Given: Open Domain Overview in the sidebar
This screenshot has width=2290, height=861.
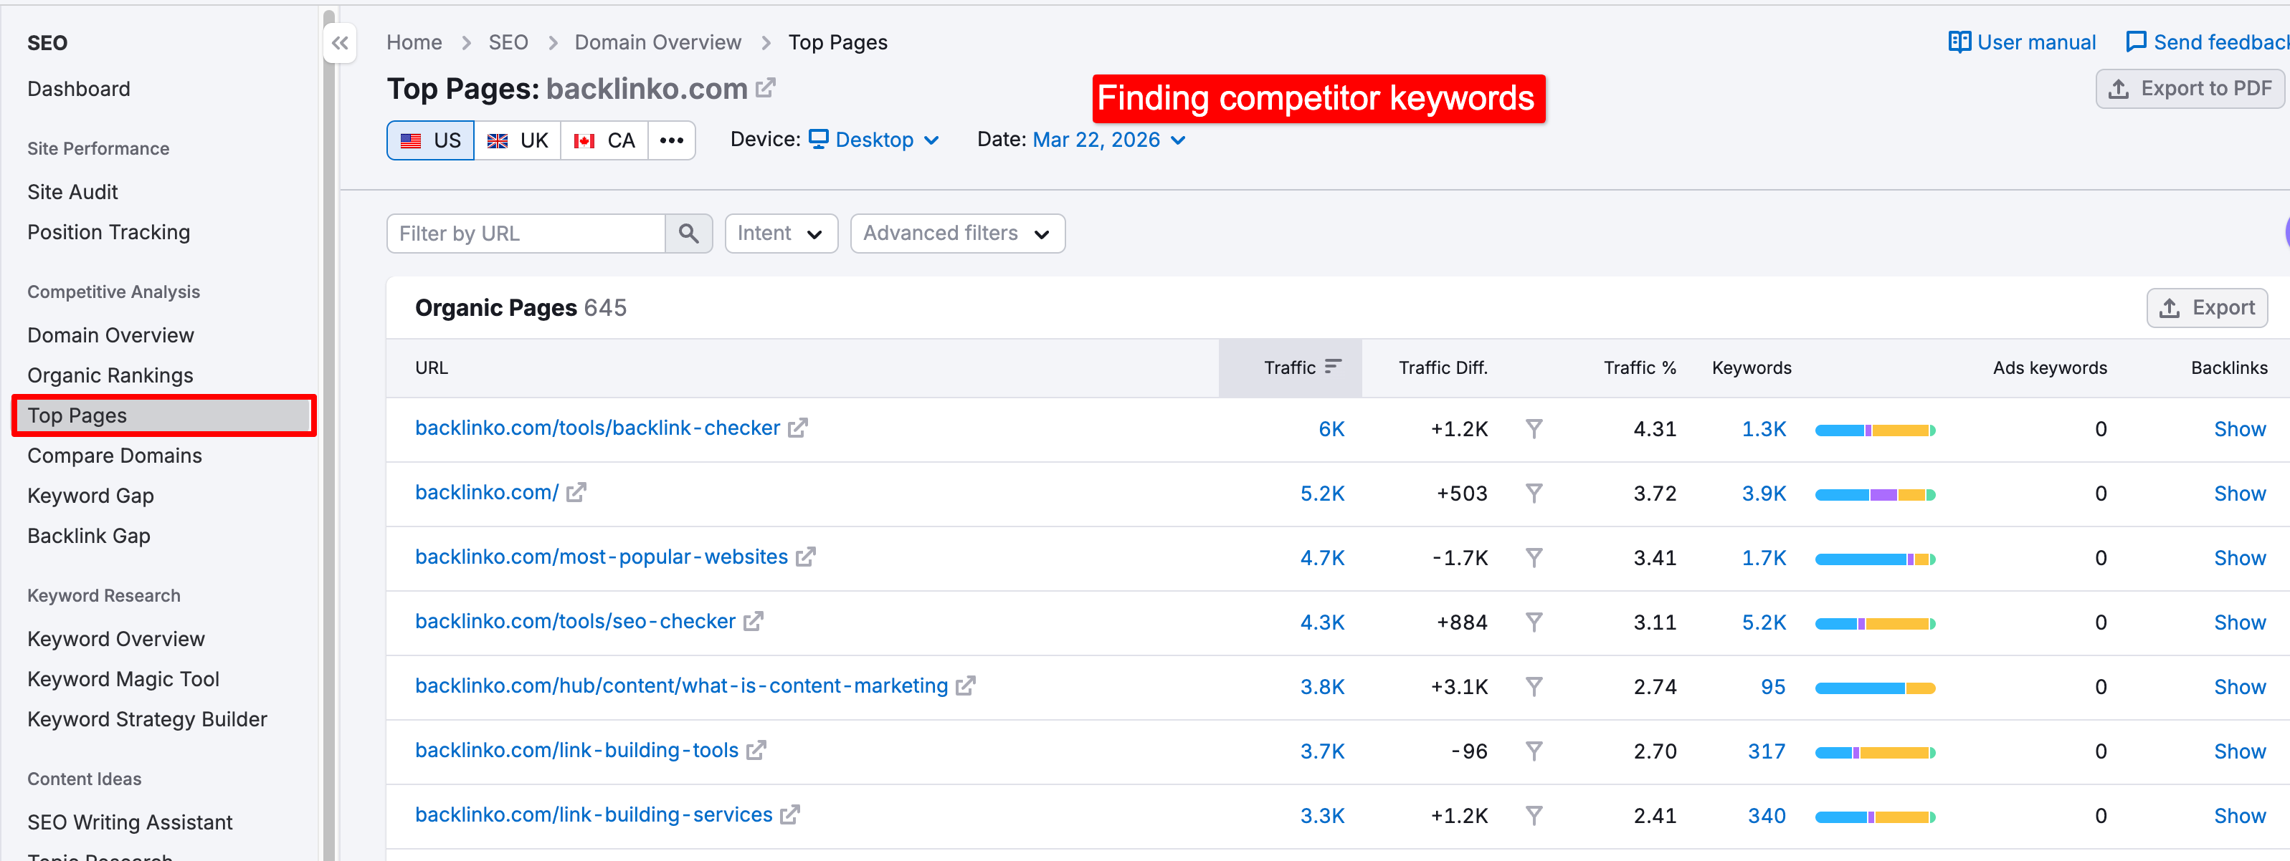Looking at the screenshot, I should [x=110, y=335].
